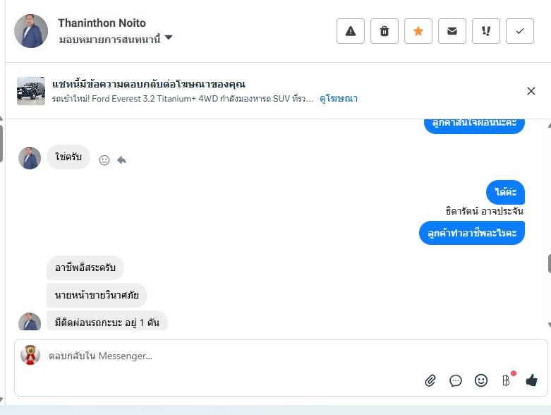Viewport: 551px width, 415px height.
Task: Click the chat scrollbar down arrow
Action: click(549, 325)
